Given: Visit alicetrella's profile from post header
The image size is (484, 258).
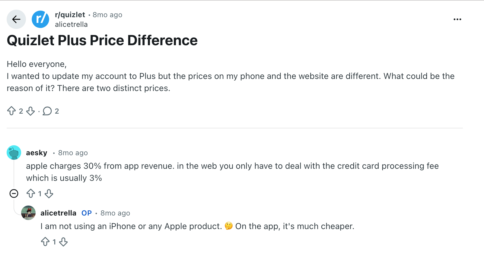Looking at the screenshot, I should pyautogui.click(x=71, y=24).
